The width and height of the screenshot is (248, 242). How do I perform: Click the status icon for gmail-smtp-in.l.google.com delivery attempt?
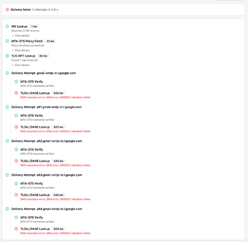click(7, 73)
